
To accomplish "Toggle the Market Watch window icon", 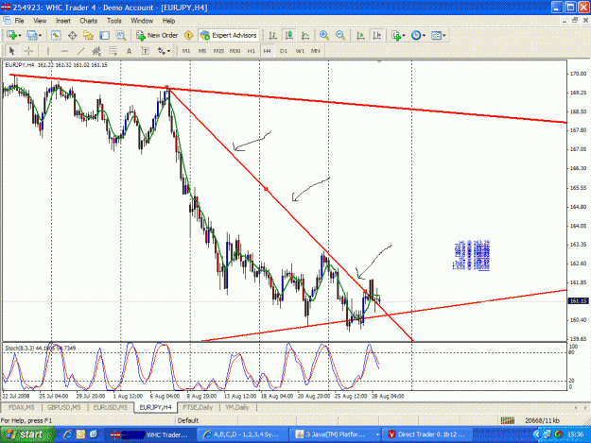I will pos(56,35).
